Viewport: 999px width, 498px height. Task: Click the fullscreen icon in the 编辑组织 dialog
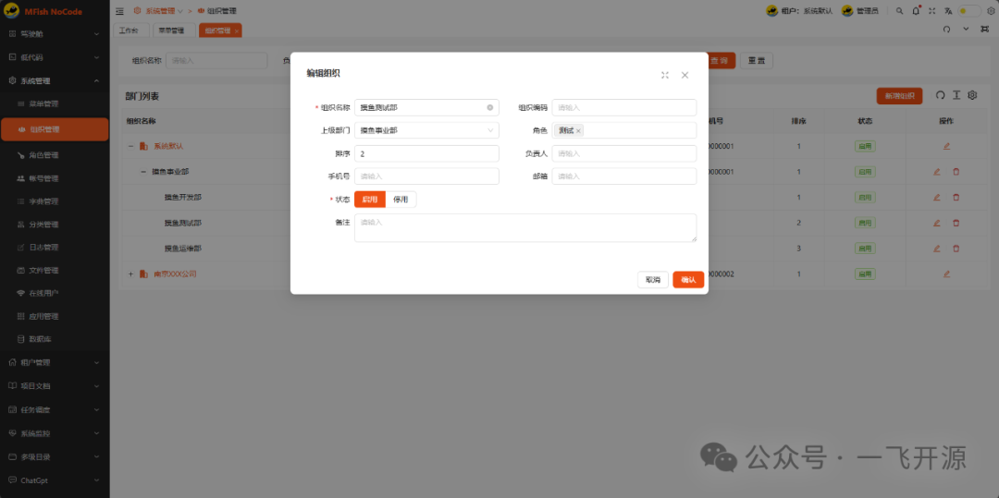pyautogui.click(x=665, y=75)
